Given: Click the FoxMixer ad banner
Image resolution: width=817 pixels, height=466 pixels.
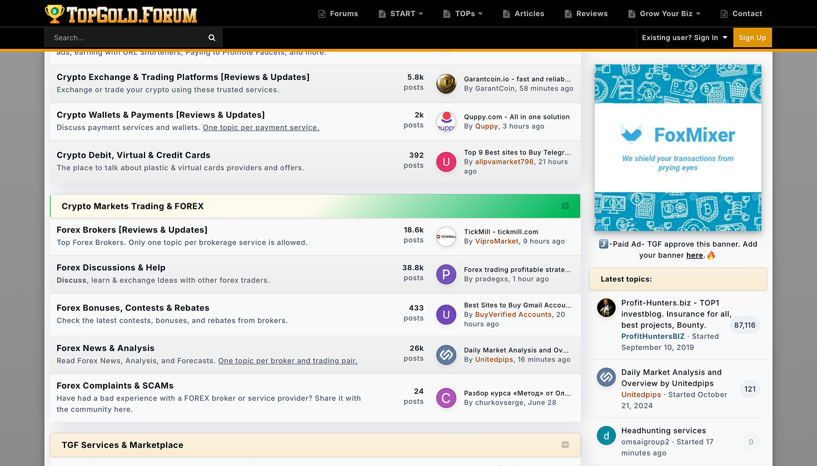Looking at the screenshot, I should click(678, 148).
